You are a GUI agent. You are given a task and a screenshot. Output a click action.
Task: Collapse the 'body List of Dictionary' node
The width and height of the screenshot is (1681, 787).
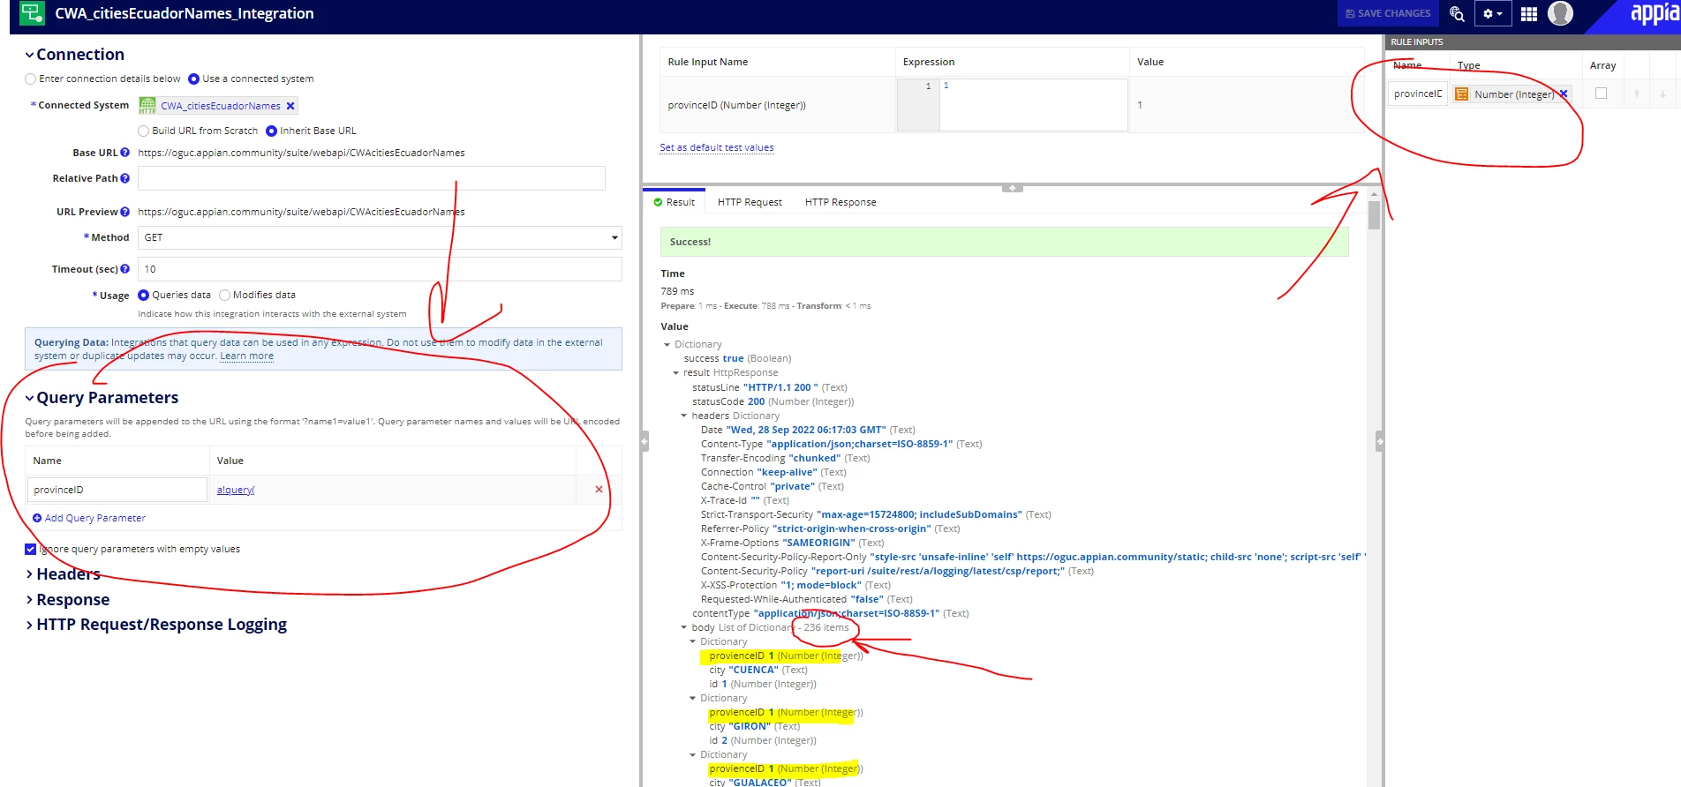pos(684,627)
